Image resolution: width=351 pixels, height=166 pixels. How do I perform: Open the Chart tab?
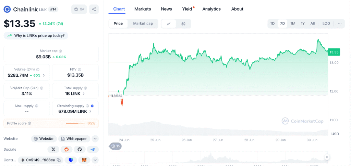pos(119,9)
